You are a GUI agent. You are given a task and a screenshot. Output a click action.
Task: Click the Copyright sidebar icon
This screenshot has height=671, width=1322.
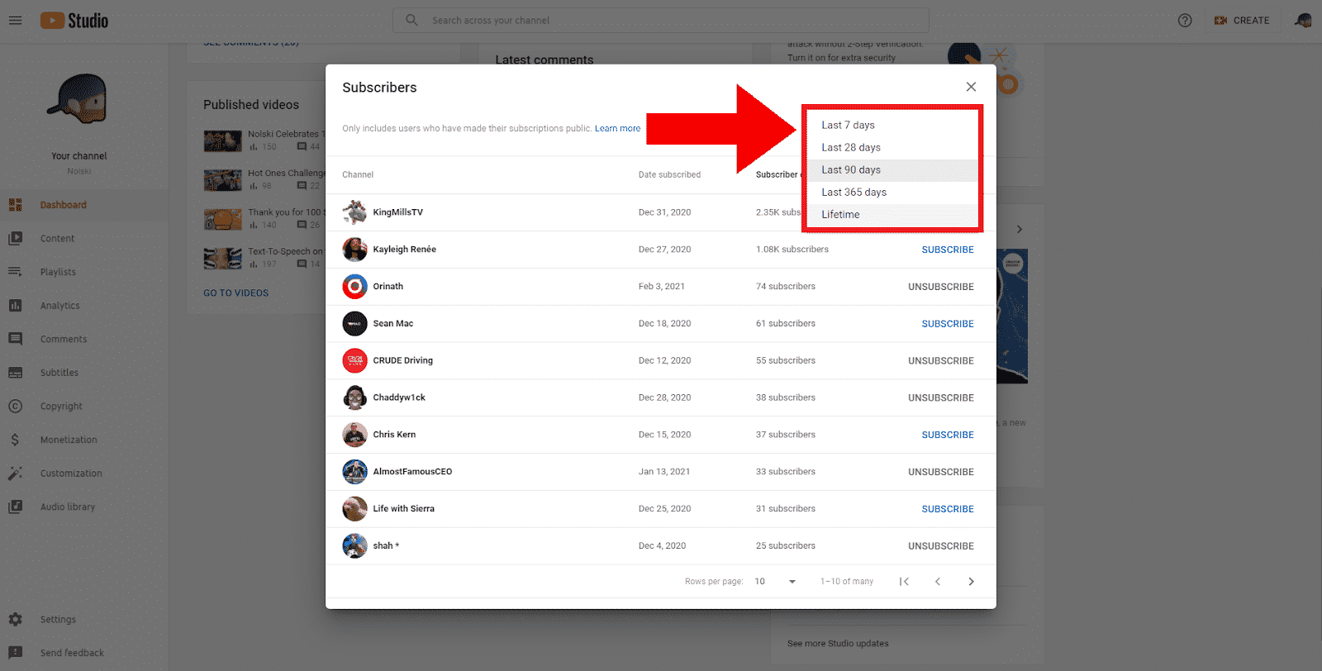15,407
